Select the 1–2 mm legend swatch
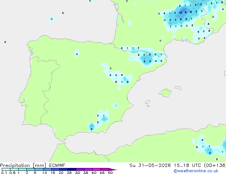226x174 pixels. click(x=22, y=169)
